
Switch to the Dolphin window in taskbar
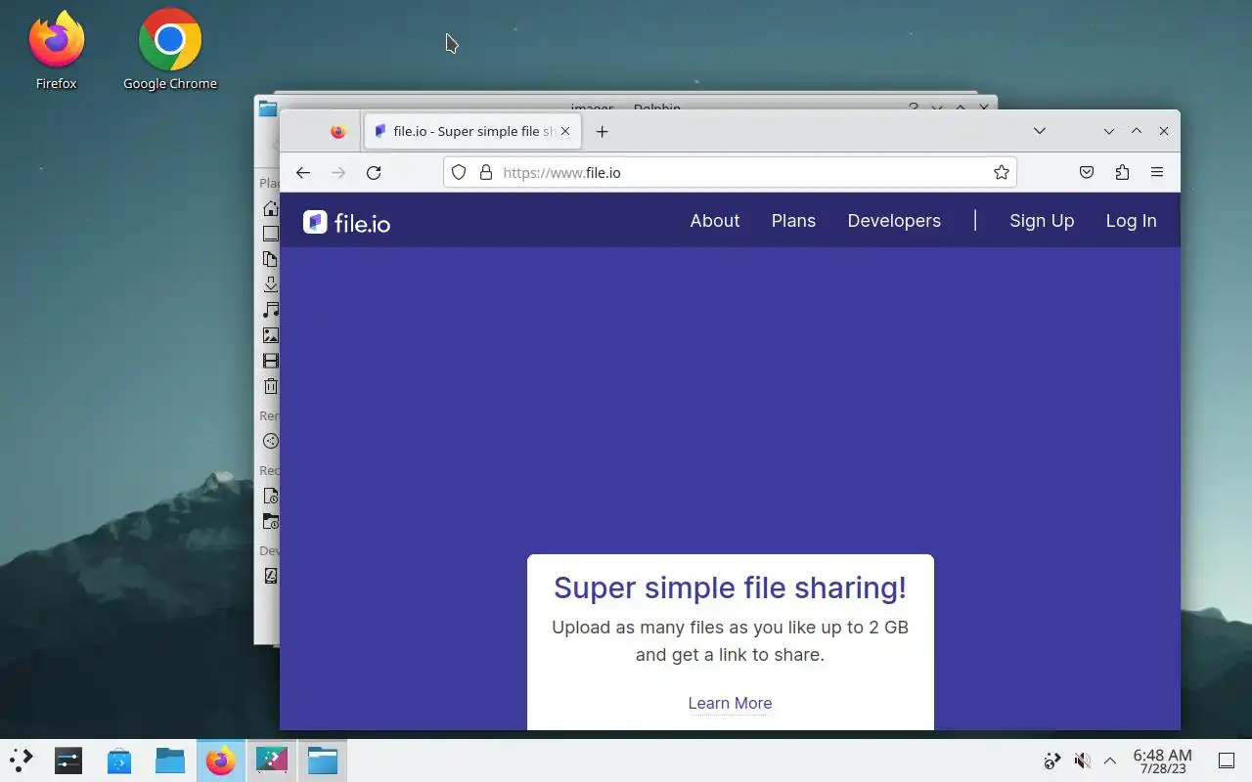(323, 760)
